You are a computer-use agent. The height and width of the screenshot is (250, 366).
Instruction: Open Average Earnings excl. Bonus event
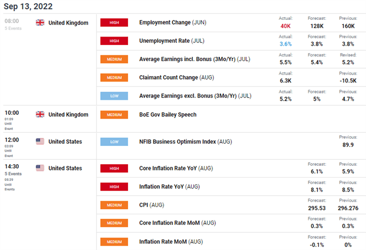pos(195,96)
